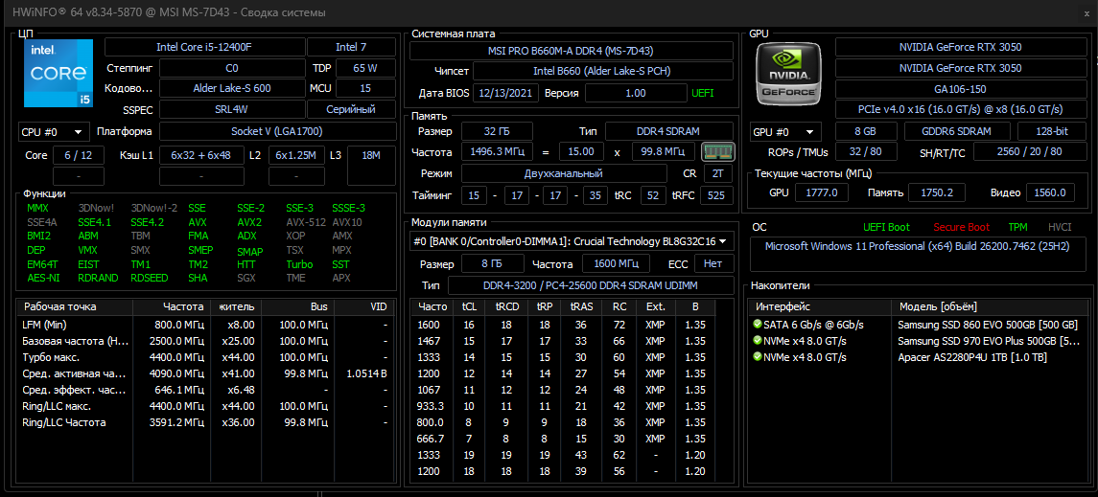Click the red Secure Boot indicator
This screenshot has width=1098, height=497.
962,227
